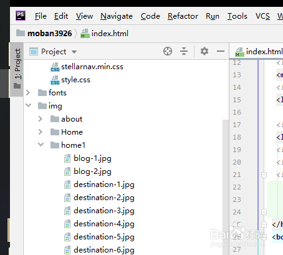The height and width of the screenshot is (255, 283).
Task: Click code fold marker at line 24
Action: (x=264, y=212)
